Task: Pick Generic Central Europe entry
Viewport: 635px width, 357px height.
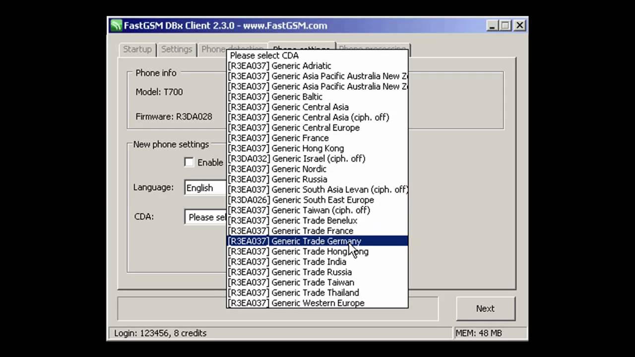Action: pos(317,128)
